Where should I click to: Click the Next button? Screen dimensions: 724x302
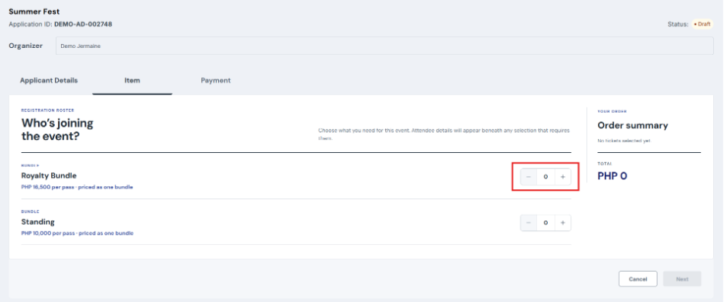point(682,279)
